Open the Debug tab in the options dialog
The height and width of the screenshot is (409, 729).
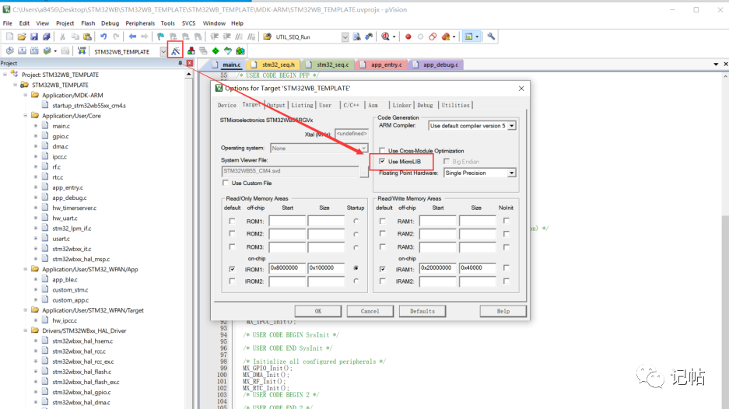tap(425, 106)
